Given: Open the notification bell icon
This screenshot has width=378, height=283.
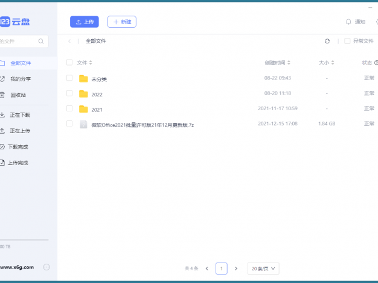Looking at the screenshot, I should [x=348, y=22].
